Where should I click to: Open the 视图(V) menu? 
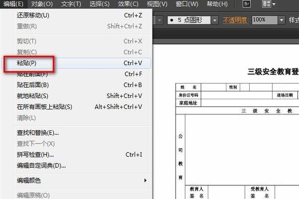pos(157,4)
